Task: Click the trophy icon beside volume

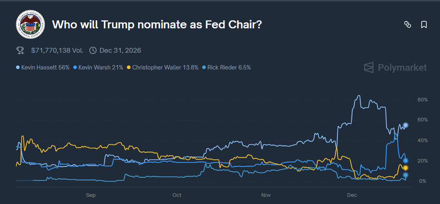Action: [x=20, y=50]
